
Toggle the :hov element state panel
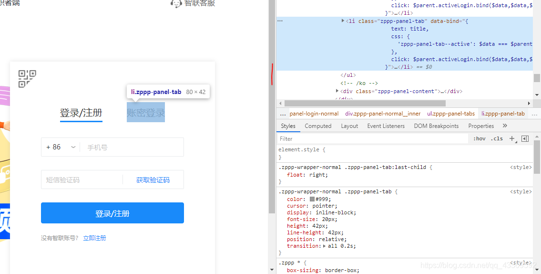point(479,138)
